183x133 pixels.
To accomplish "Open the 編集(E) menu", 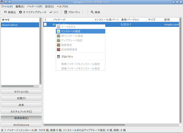I will tap(20, 6).
